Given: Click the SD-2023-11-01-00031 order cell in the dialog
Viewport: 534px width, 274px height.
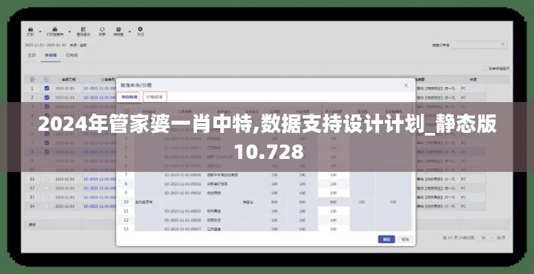Looking at the screenshot, I should [x=183, y=184].
